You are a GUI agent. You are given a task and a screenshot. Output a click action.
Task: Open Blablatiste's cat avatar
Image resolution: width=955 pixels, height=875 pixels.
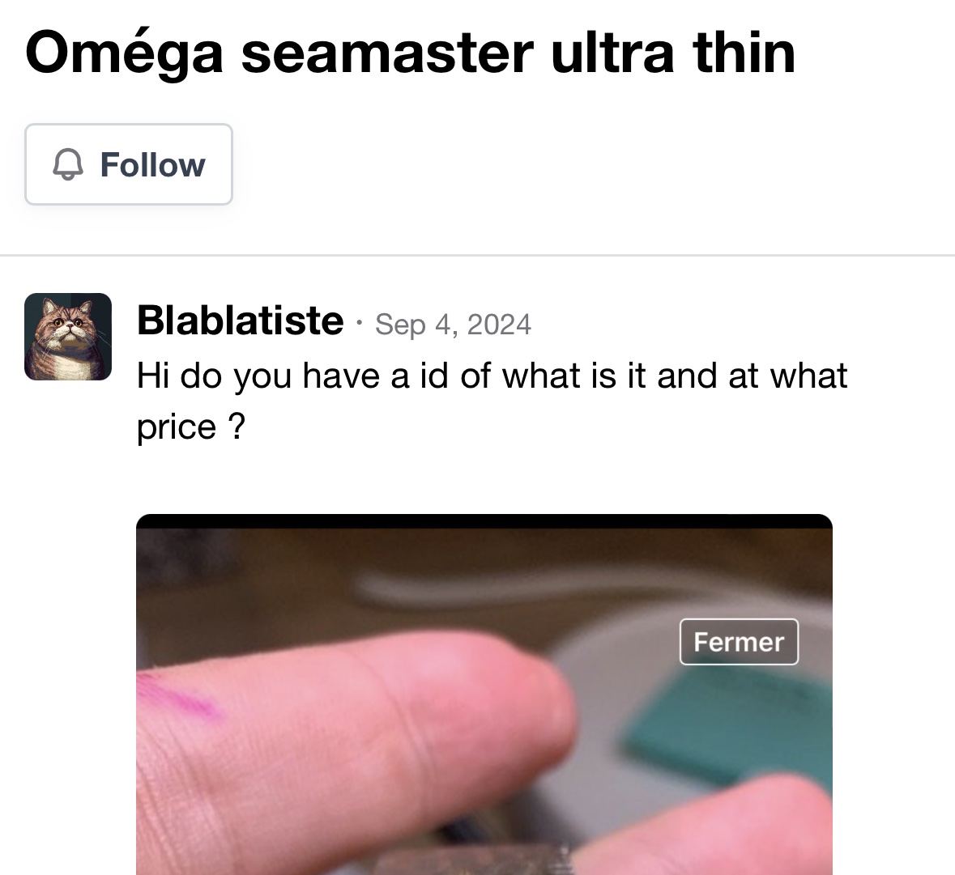click(x=68, y=337)
